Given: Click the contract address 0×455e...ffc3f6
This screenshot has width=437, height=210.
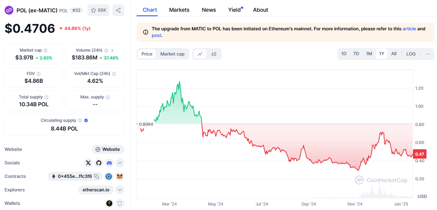Looking at the screenshot, I should [75, 176].
